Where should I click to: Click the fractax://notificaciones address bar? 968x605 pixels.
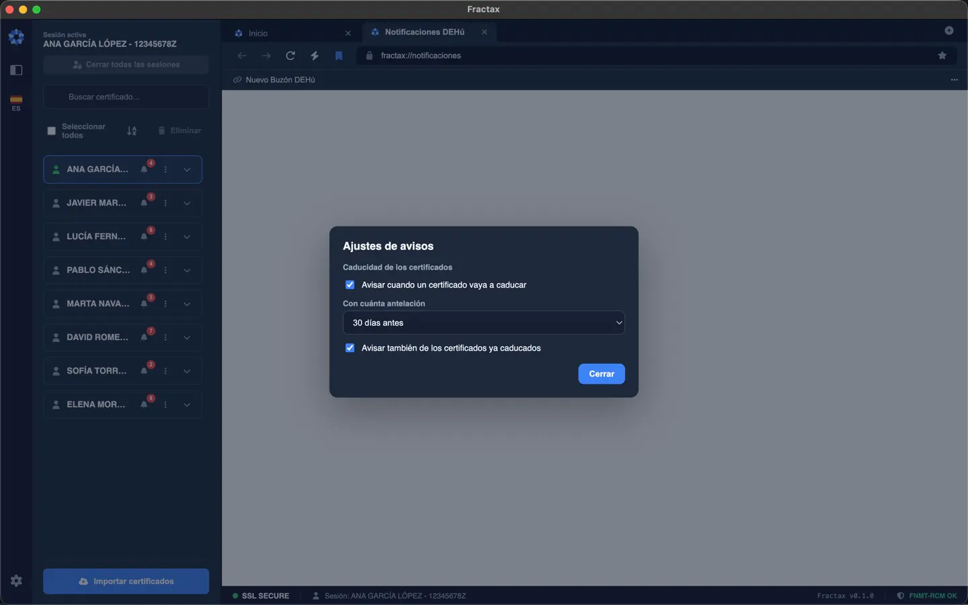pyautogui.click(x=655, y=56)
